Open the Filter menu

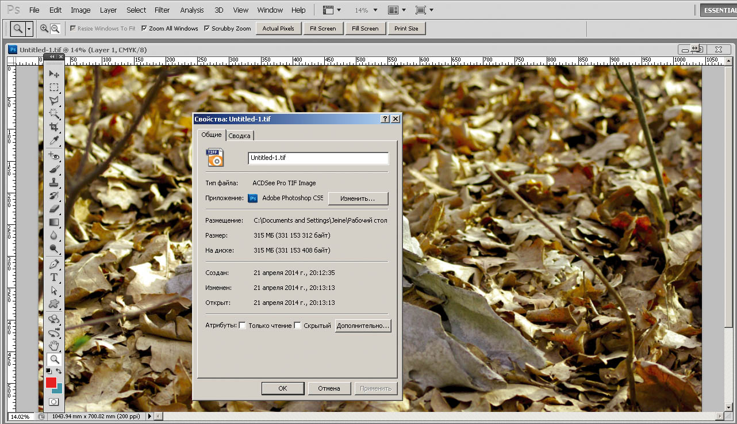pyautogui.click(x=162, y=10)
